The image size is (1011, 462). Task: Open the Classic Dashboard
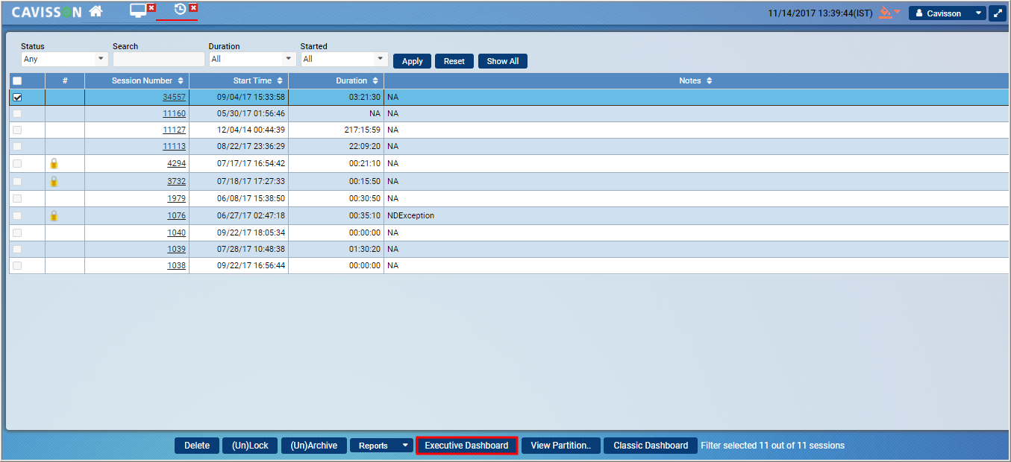click(x=651, y=446)
